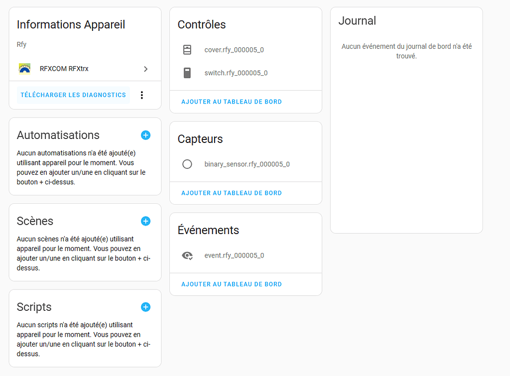Open the three-dot overflow menu
The image size is (510, 376).
(x=142, y=95)
